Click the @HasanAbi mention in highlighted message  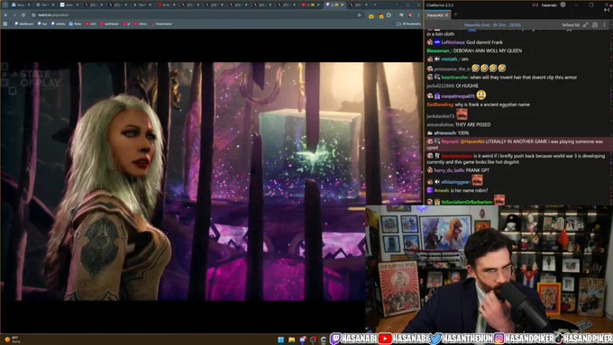point(472,141)
